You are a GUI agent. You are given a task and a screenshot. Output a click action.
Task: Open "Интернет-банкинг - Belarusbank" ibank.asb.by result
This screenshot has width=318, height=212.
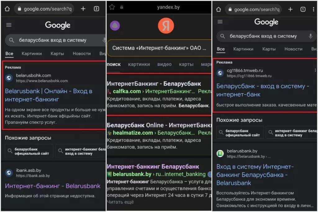click(x=53, y=186)
